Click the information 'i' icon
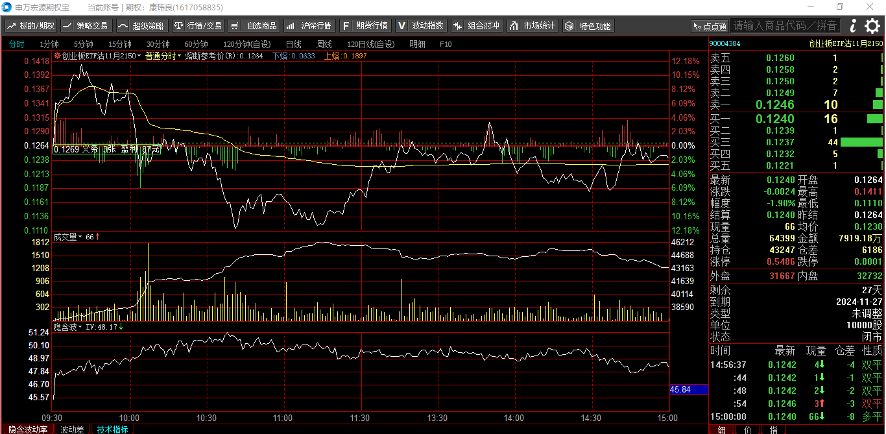The height and width of the screenshot is (434, 886). (x=853, y=26)
